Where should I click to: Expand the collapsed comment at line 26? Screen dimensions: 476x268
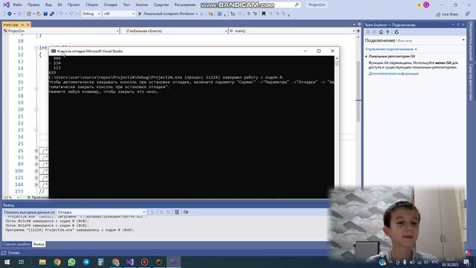pyautogui.click(x=36, y=150)
